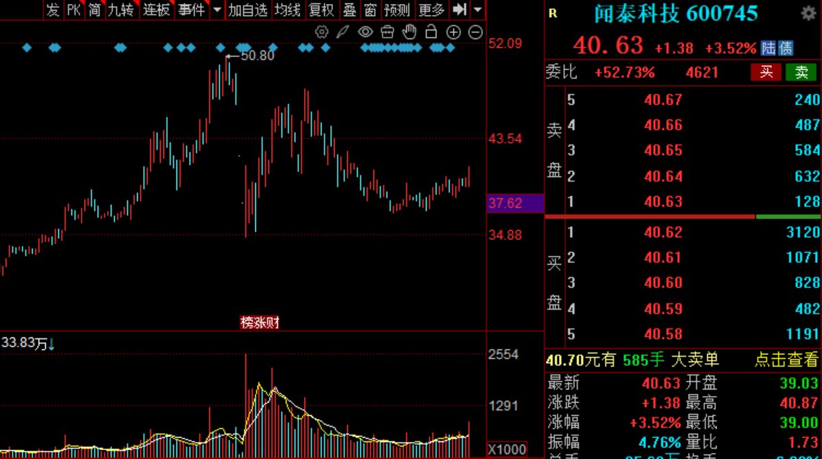
Task: Select the 均线 moving average option
Action: [x=289, y=10]
